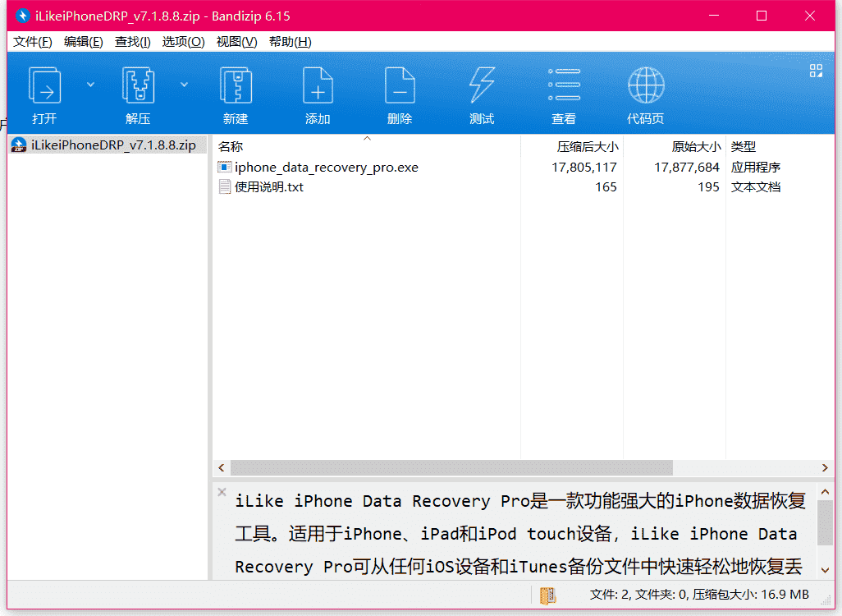The height and width of the screenshot is (616, 842).
Task: Open the 视图(V) menu
Action: [x=236, y=42]
